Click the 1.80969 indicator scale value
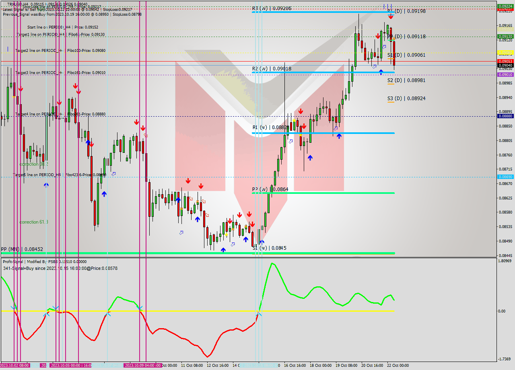The height and width of the screenshot is (370, 515). pos(505,261)
